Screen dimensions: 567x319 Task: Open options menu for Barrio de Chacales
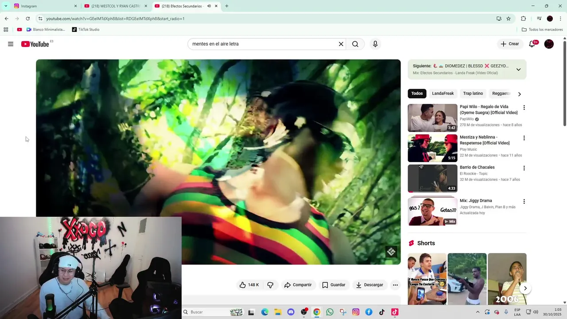pos(524,168)
